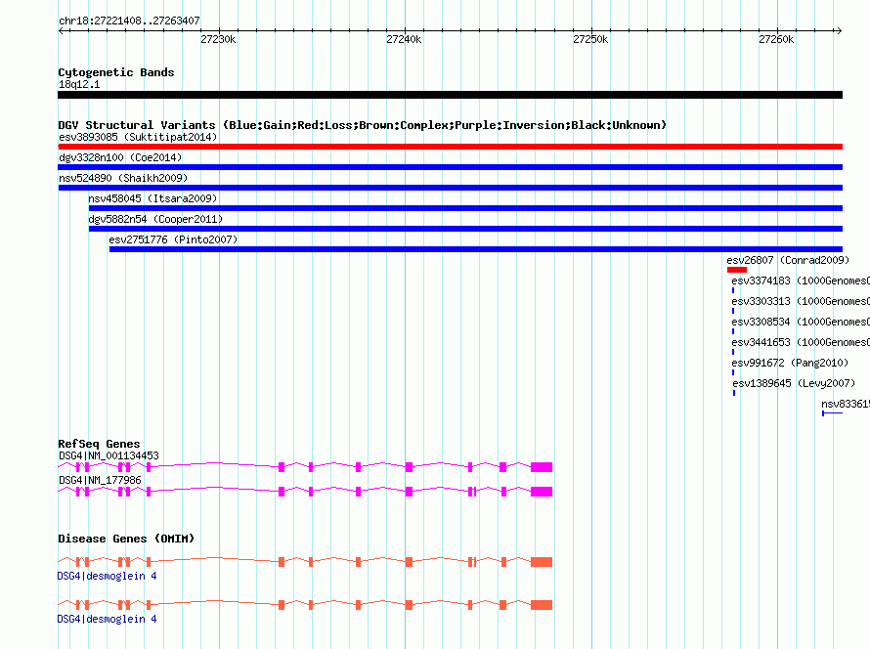Click the chr18:27221408..27263407 coordinate label
The height and width of the screenshot is (649, 870).
point(129,21)
